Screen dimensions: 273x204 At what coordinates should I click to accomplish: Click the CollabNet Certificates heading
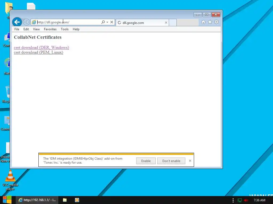tap(38, 37)
